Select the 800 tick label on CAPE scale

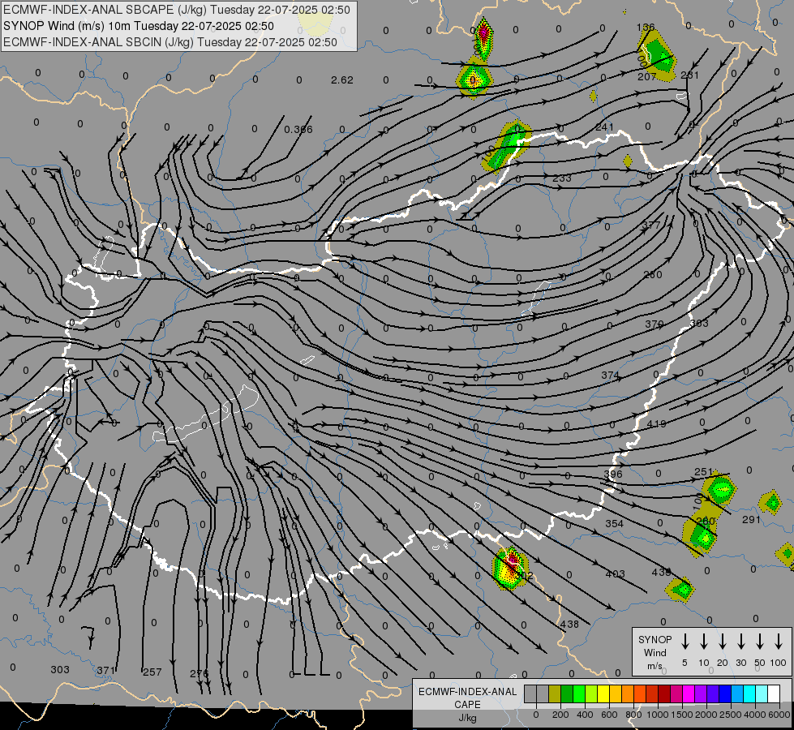point(633,715)
